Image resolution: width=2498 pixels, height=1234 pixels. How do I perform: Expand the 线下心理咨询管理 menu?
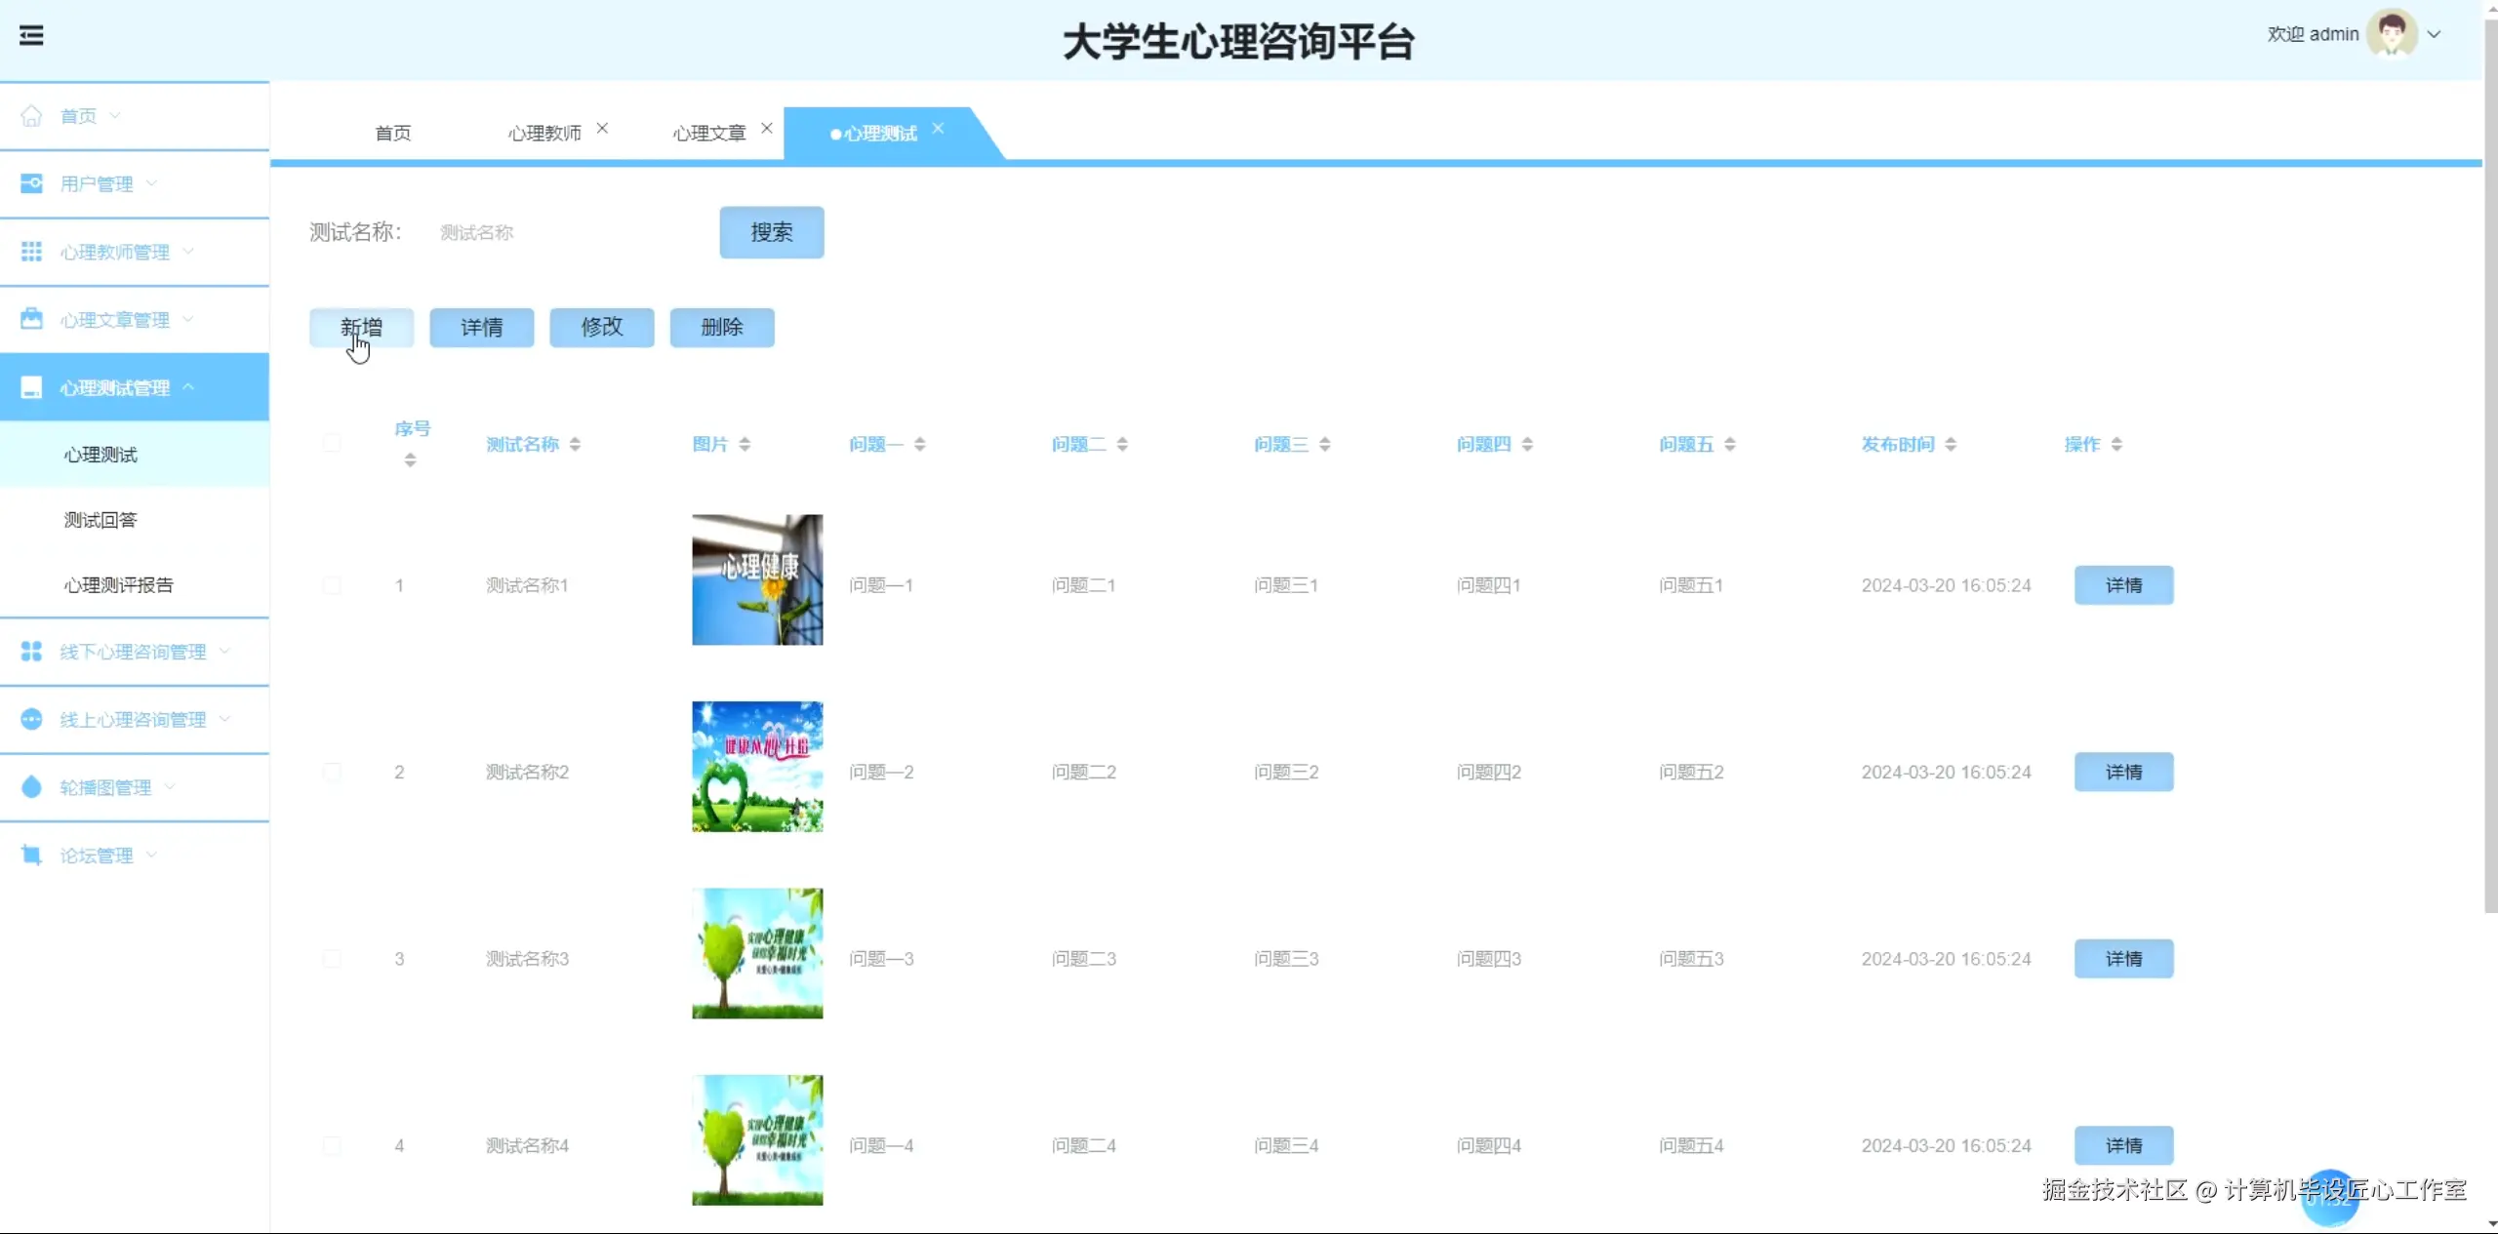click(x=135, y=652)
